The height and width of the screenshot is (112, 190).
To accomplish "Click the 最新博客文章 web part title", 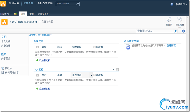I will 131,41.
